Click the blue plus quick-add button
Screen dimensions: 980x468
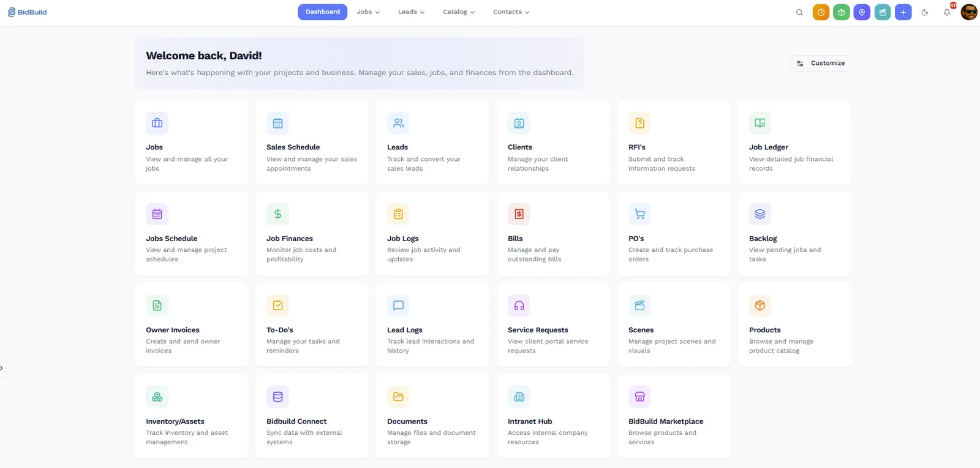coord(903,12)
